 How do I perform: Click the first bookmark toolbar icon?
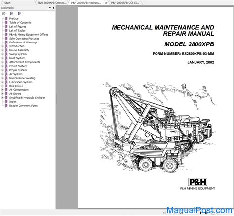4,13
